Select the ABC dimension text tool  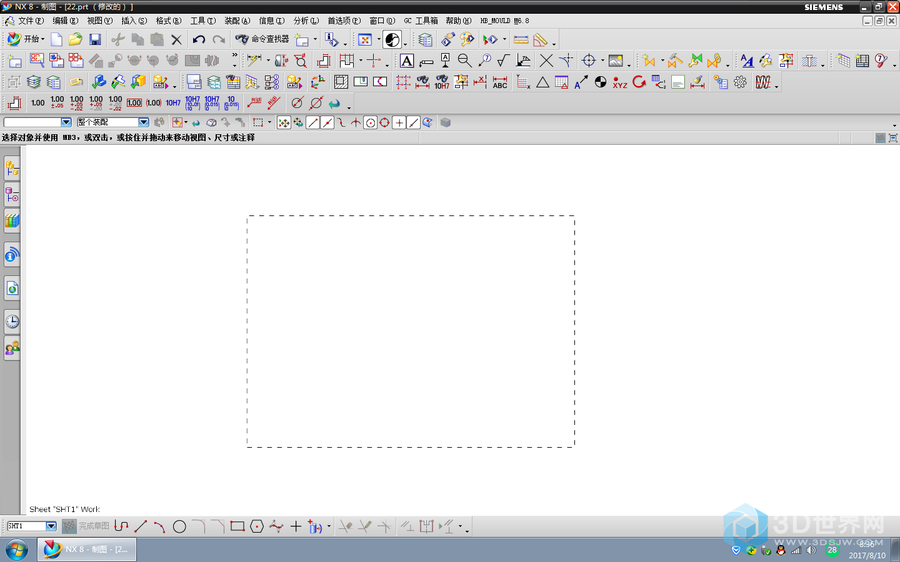[x=500, y=82]
